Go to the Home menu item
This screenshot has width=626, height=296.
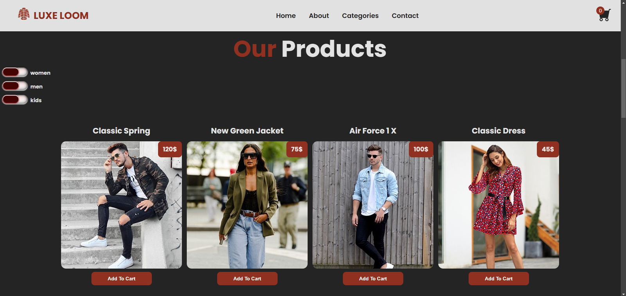click(286, 16)
